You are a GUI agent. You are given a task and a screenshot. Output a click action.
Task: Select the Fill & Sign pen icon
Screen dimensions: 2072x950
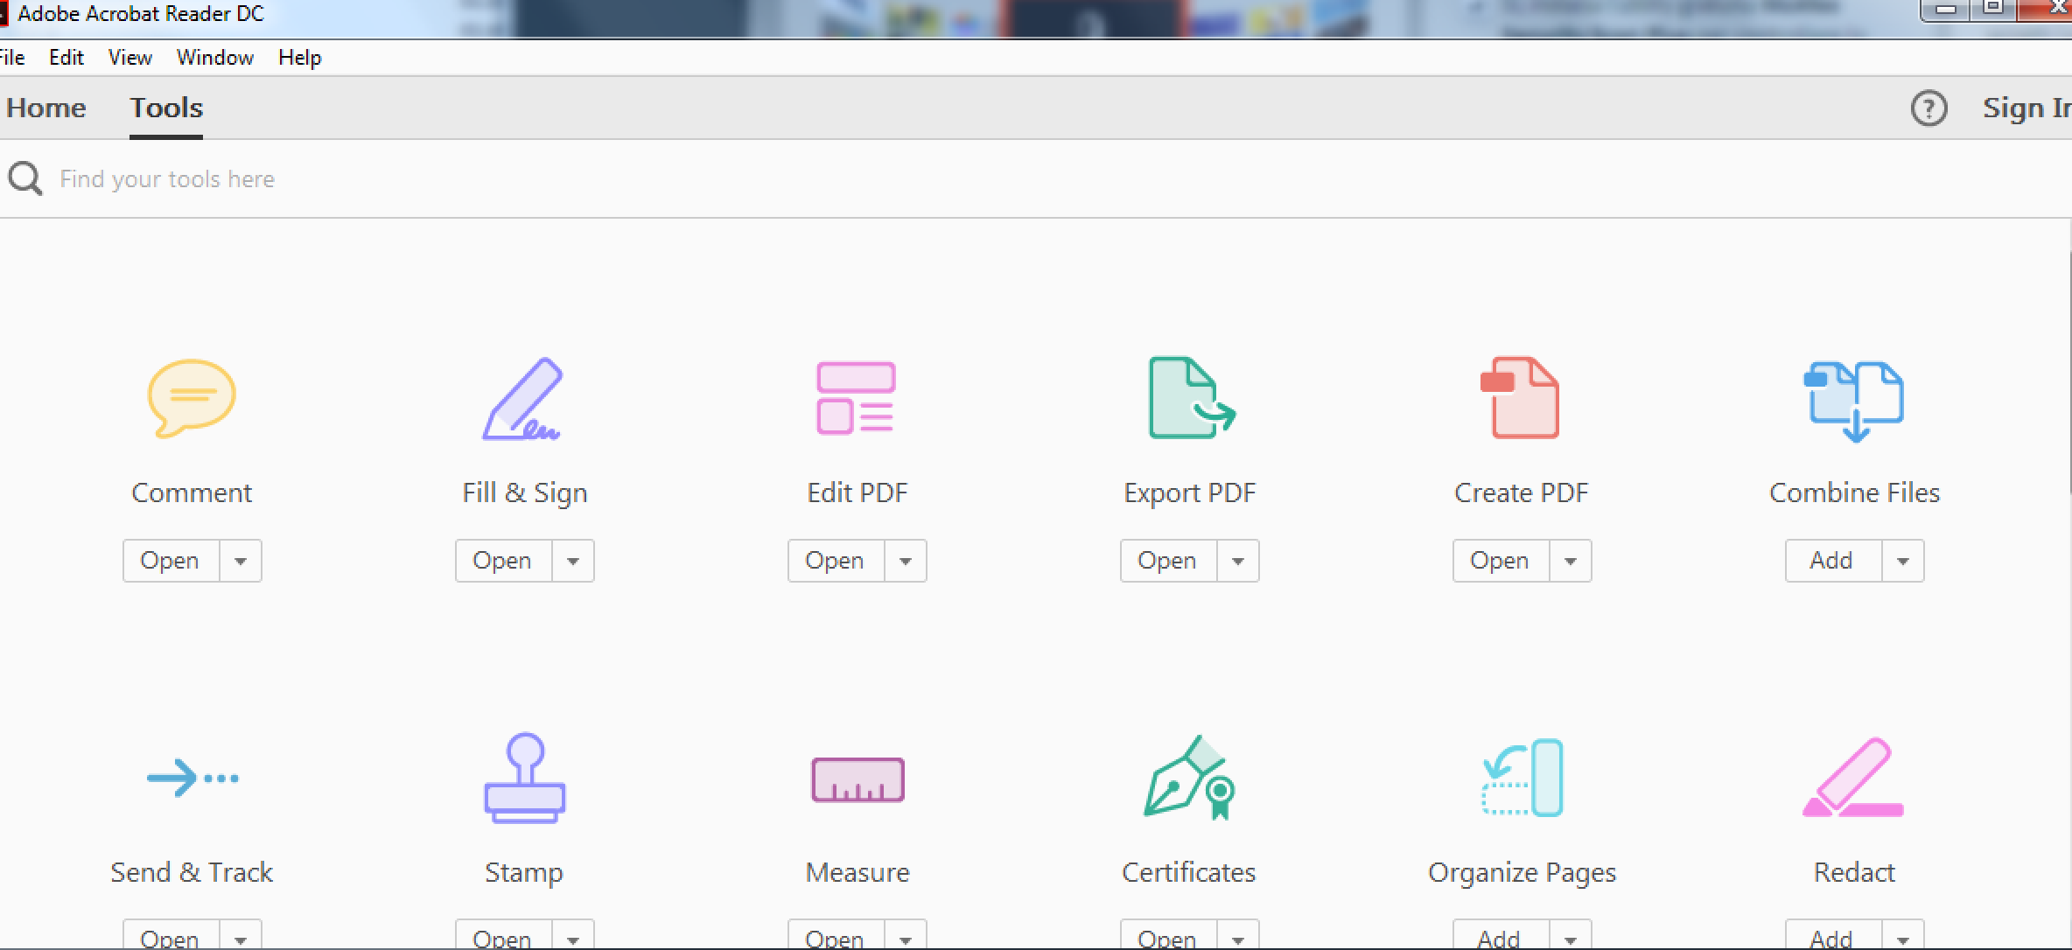coord(522,398)
